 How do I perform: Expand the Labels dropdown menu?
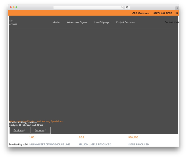tap(56, 22)
